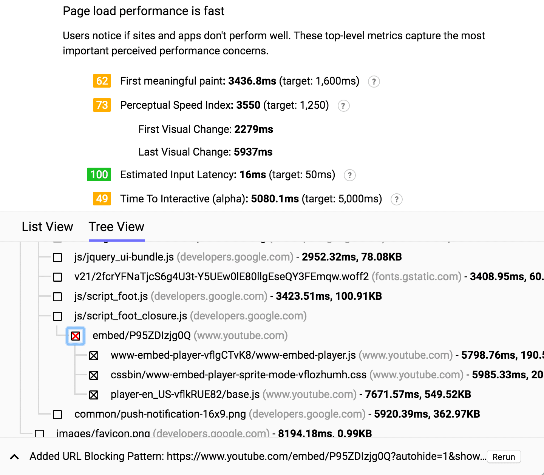The image size is (544, 475).
Task: Click the orange 62 score badge
Action: coord(102,81)
